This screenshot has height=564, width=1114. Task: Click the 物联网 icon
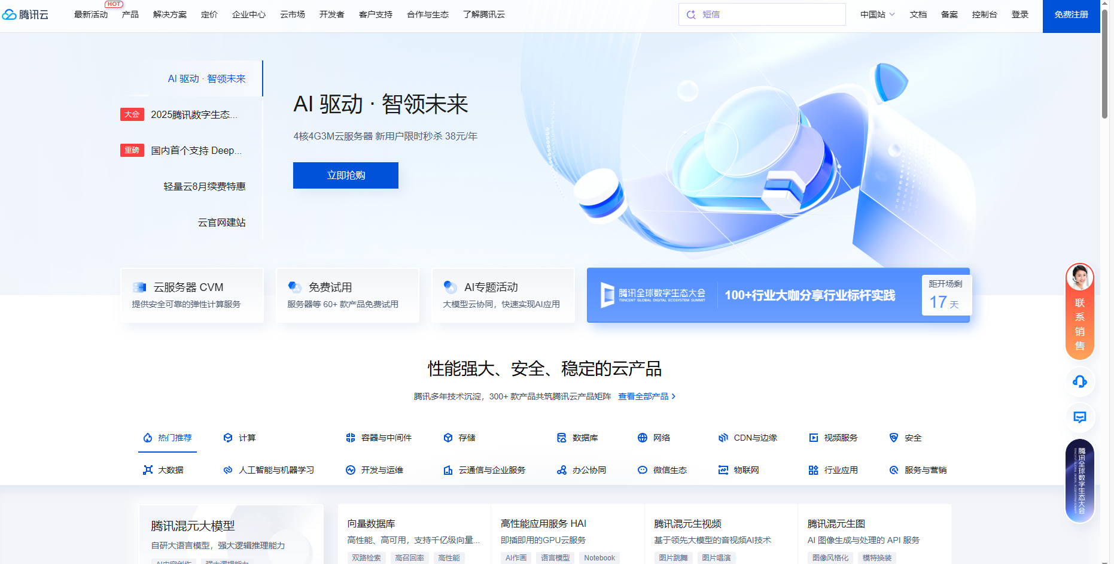pyautogui.click(x=723, y=470)
